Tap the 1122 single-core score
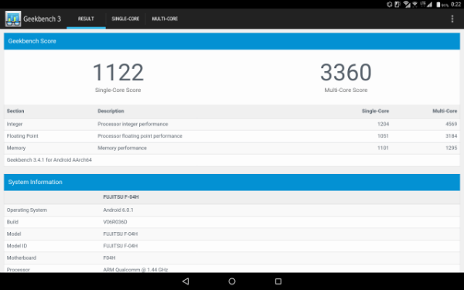Image resolution: width=464 pixels, height=290 pixels. click(118, 72)
